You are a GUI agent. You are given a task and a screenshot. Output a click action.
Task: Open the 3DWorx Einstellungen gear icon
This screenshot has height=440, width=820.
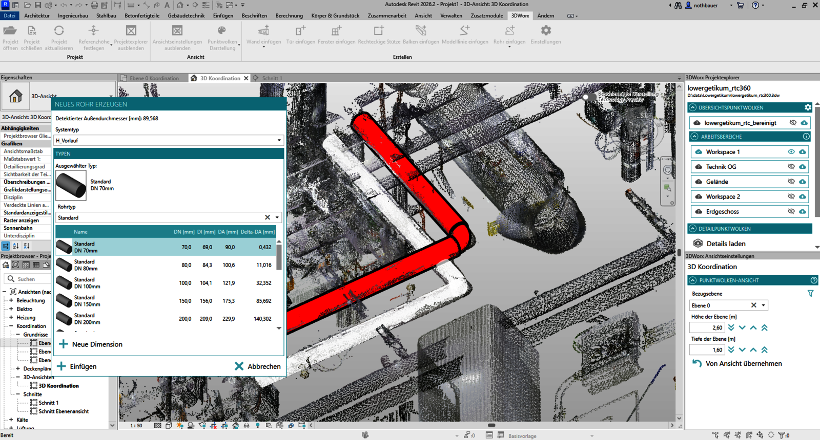(546, 31)
